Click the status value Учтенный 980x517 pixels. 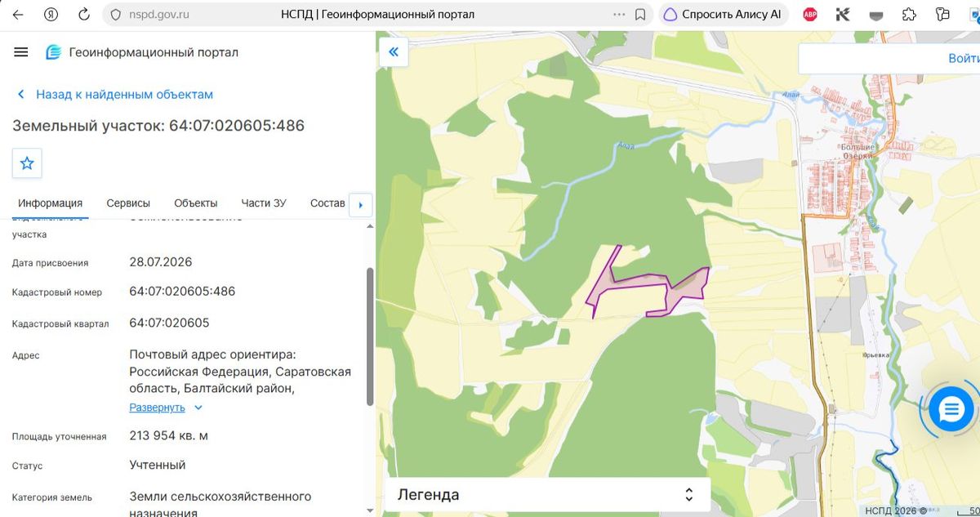pyautogui.click(x=158, y=466)
